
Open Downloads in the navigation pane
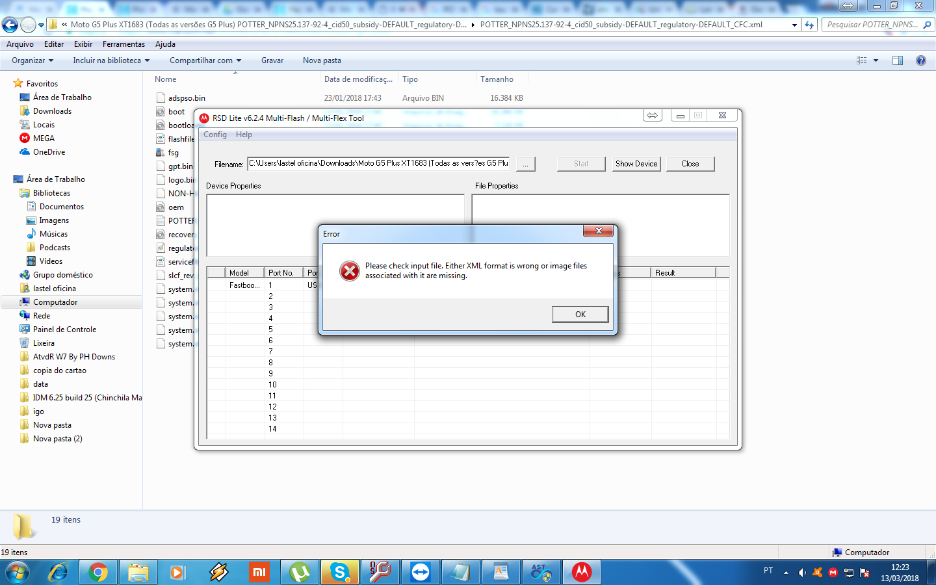point(52,111)
